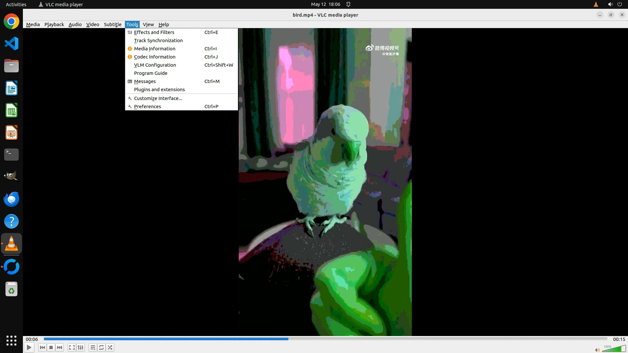Open the GIMP dock icon
The height and width of the screenshot is (353, 628).
click(x=11, y=176)
